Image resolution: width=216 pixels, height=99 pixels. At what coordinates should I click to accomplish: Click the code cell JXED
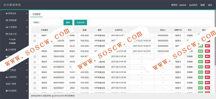72,88
